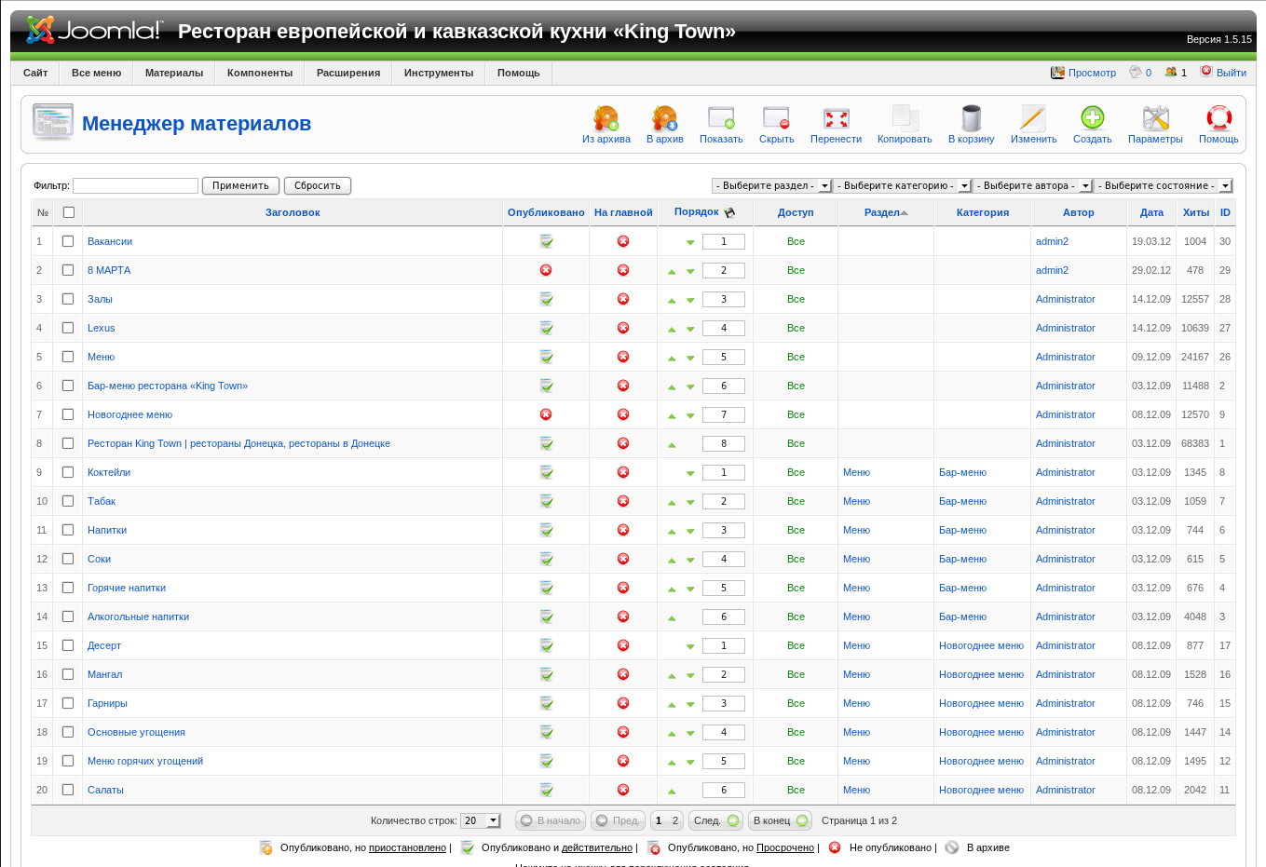Click the order field for 'Меню' row

coord(723,357)
